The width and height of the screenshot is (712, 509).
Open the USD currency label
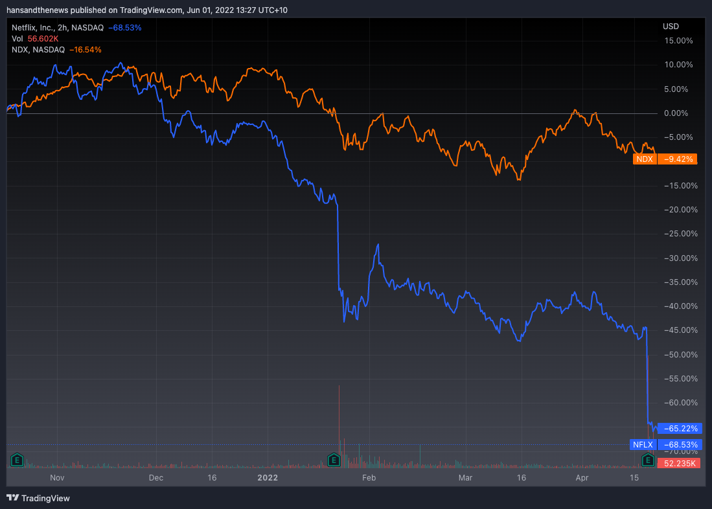tap(671, 27)
